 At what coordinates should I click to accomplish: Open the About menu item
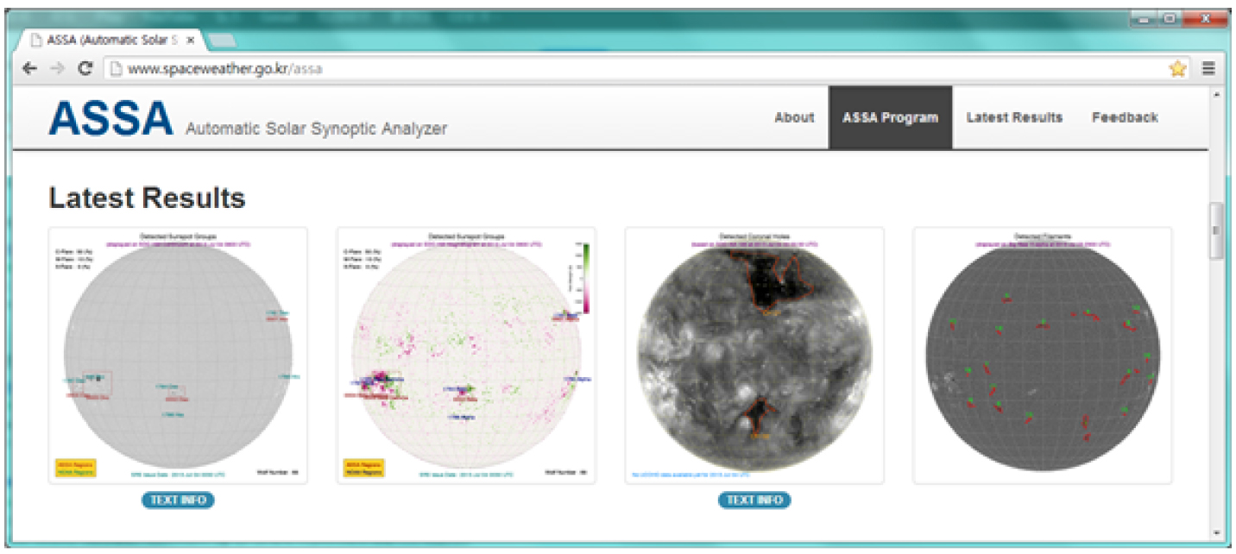[794, 117]
